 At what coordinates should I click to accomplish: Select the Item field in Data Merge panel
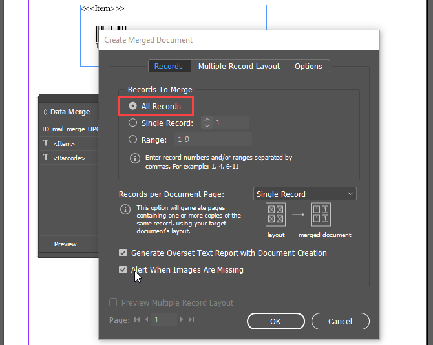point(69,143)
